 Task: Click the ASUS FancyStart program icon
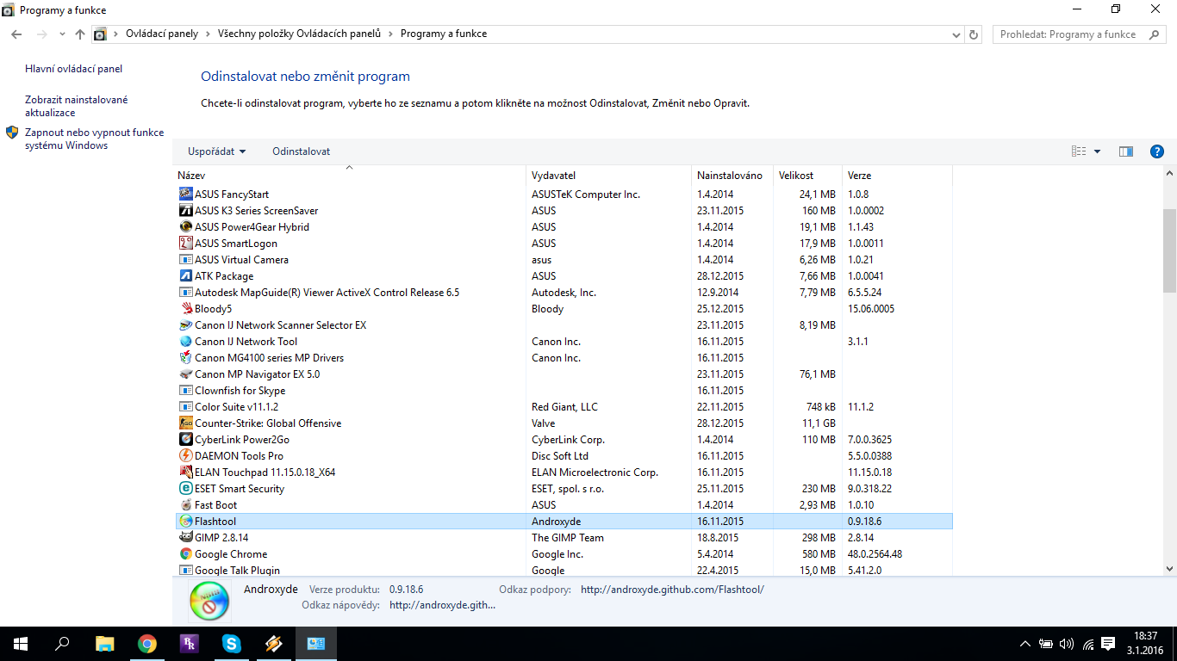[x=185, y=195]
